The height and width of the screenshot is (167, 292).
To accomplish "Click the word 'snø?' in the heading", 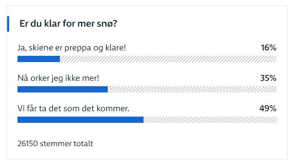I will pyautogui.click(x=107, y=24).
